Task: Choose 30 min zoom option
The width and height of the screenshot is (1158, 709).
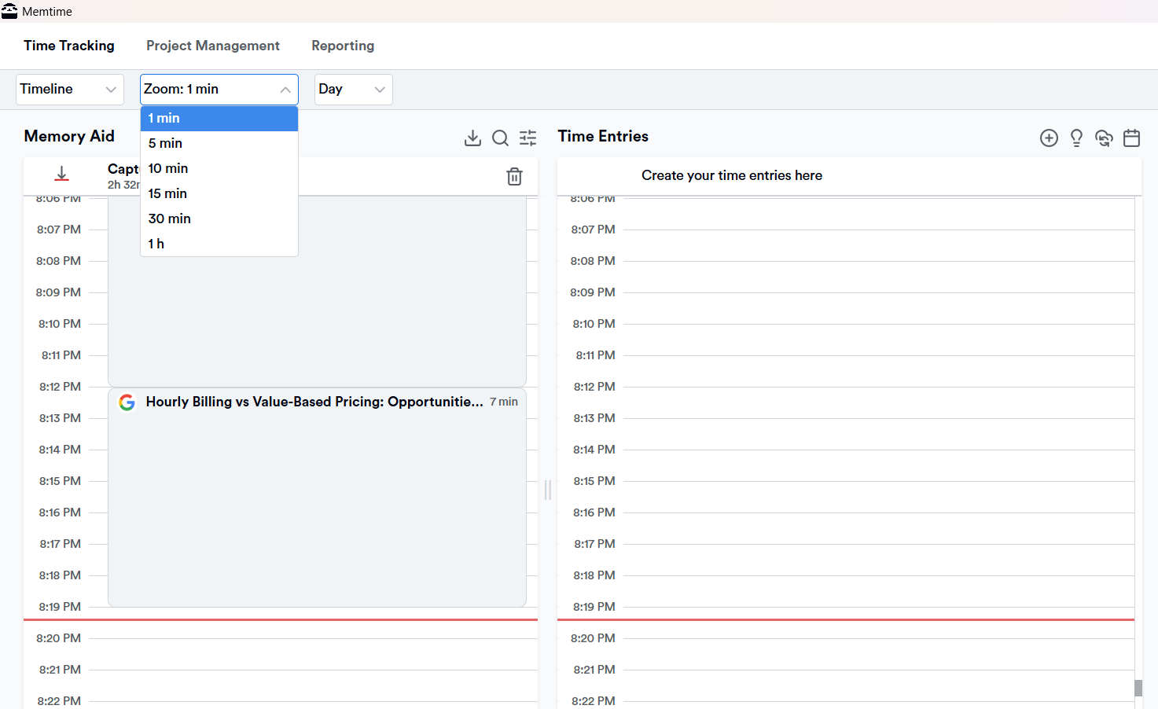Action: [x=219, y=219]
